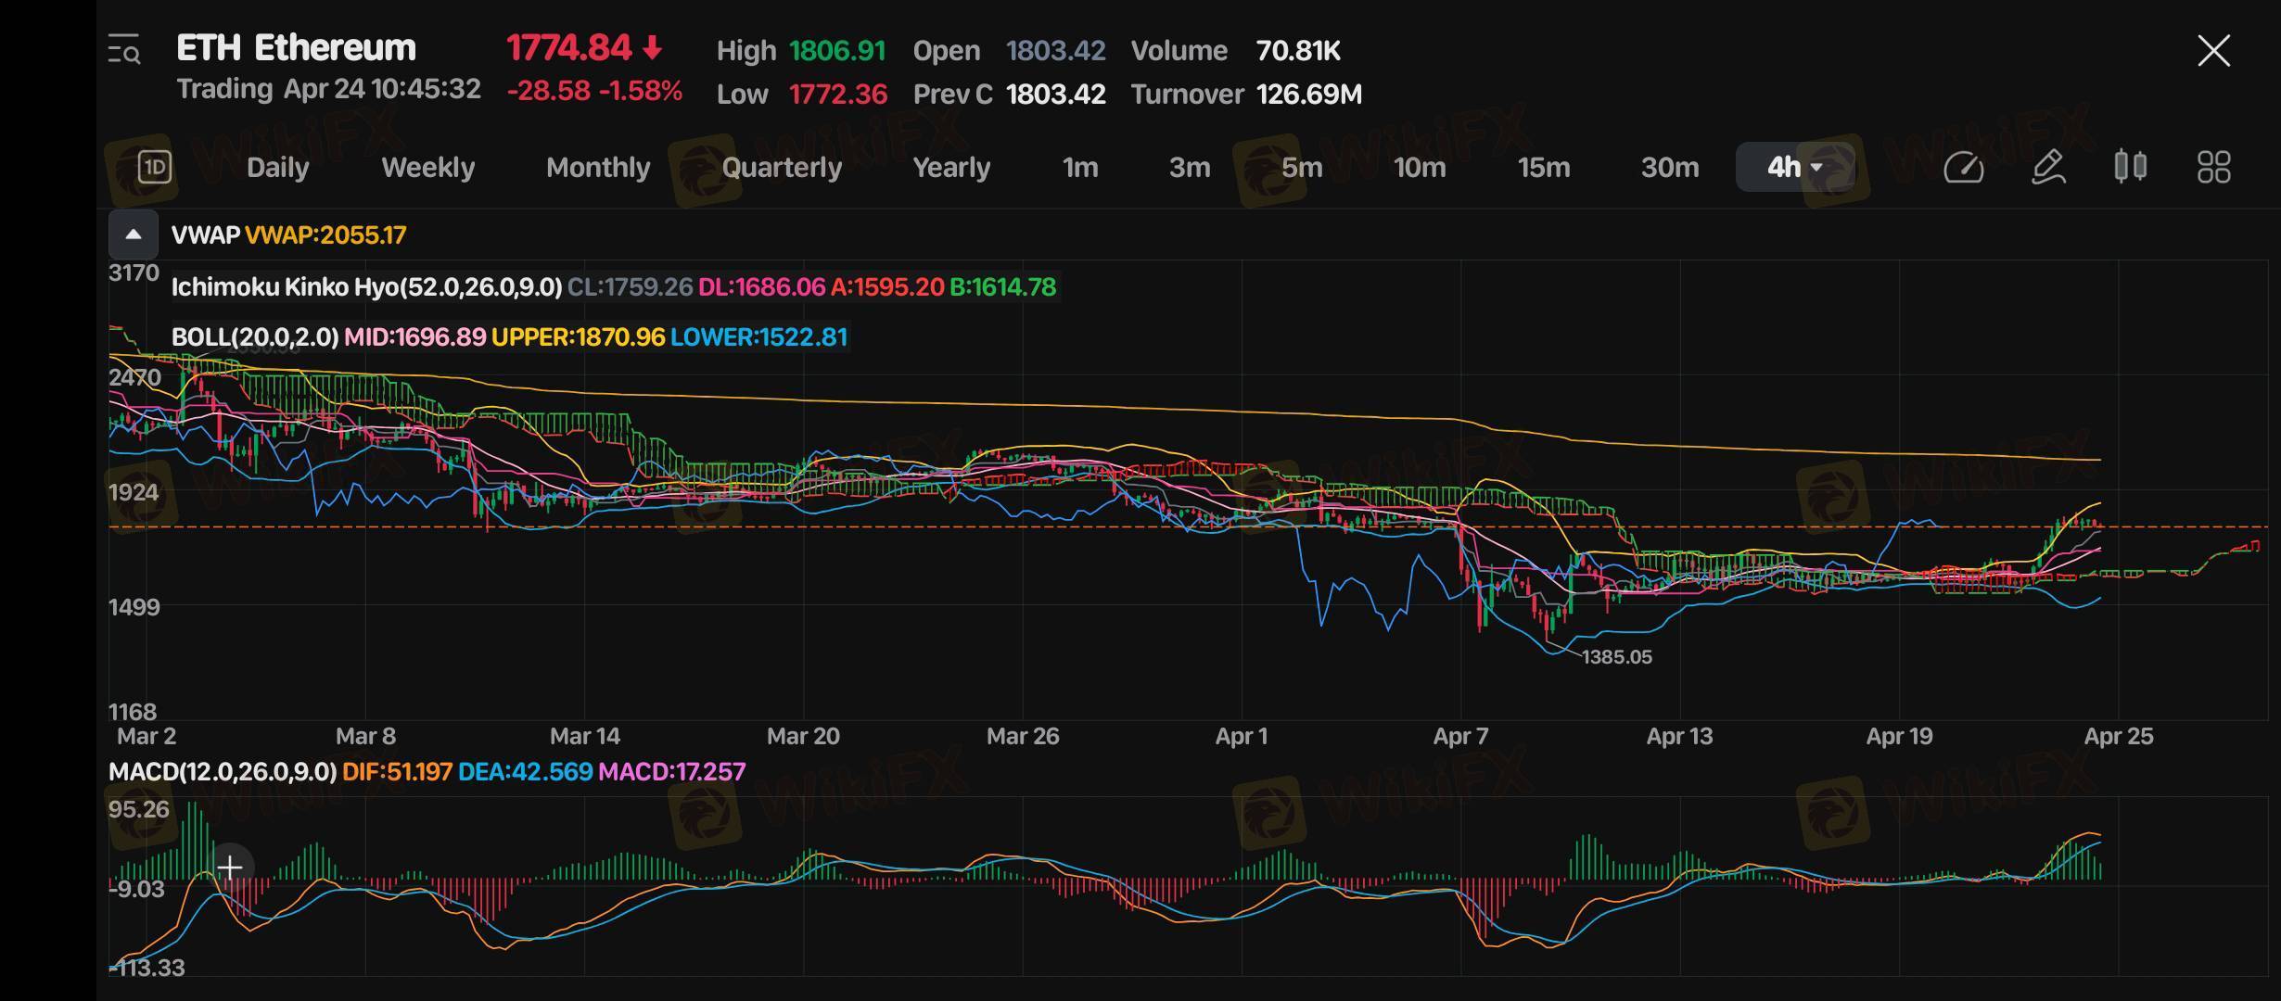2281x1001 pixels.
Task: Select the pencil drawing tool
Action: click(x=2047, y=167)
